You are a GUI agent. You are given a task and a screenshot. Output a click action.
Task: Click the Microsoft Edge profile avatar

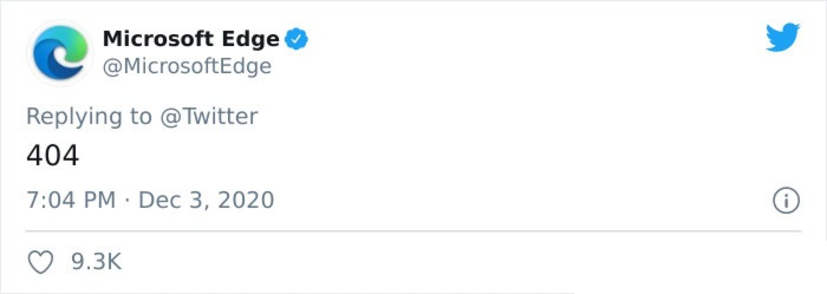(60, 53)
